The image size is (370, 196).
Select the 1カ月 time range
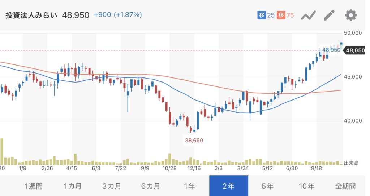73,186
